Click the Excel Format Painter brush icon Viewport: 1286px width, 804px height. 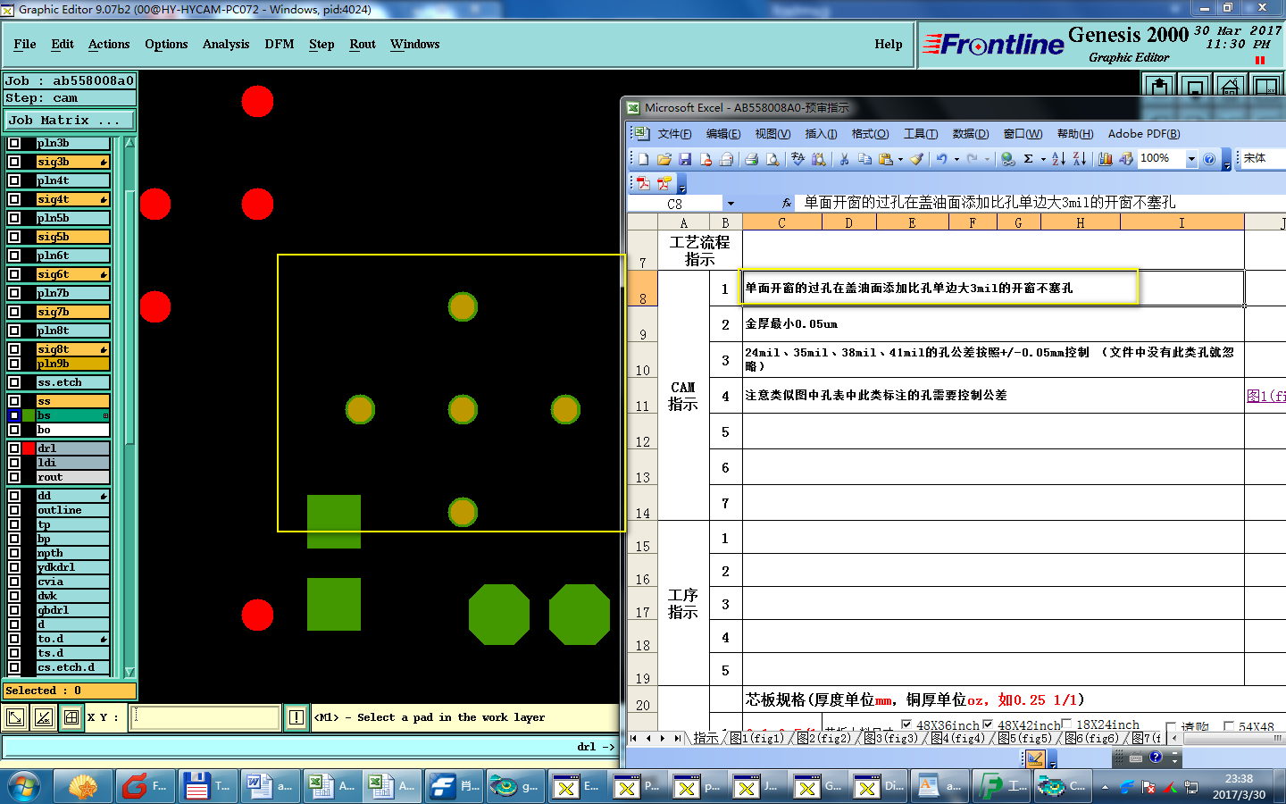pos(916,159)
